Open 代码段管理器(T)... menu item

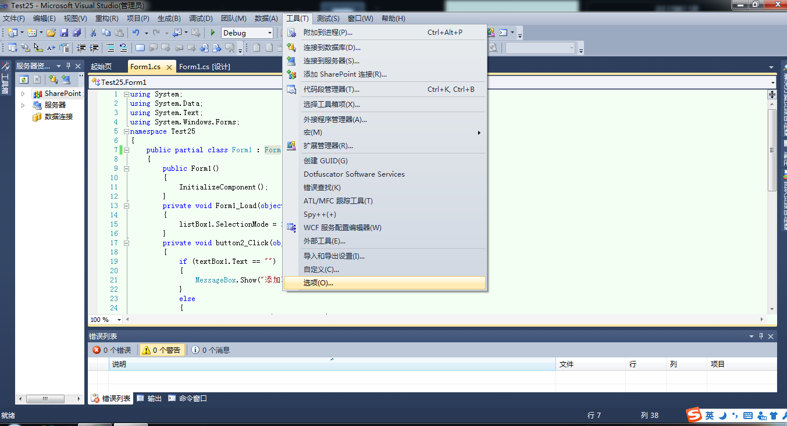[384, 90]
